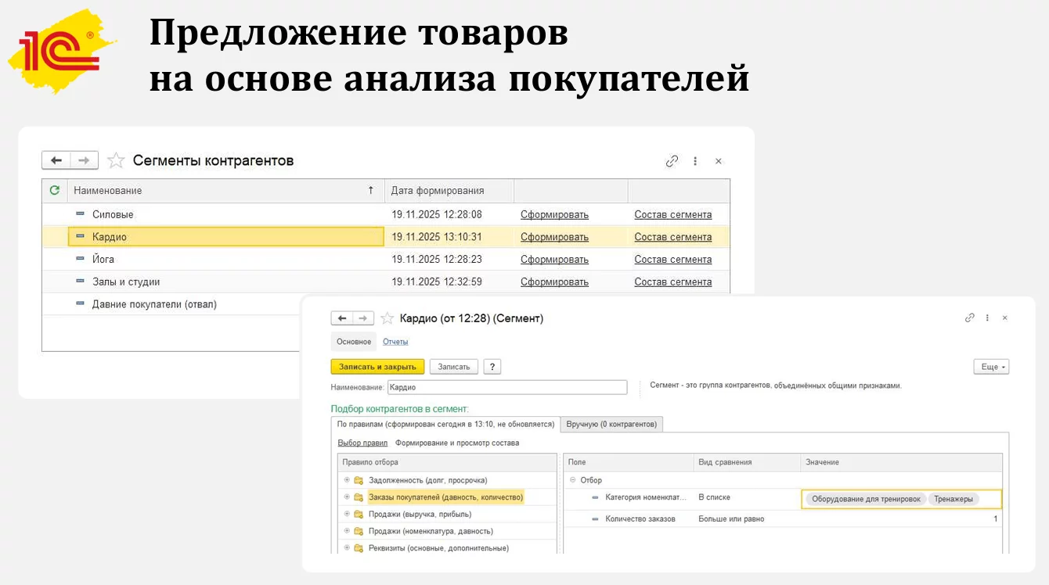
Task: Copy link to the Кардио segment
Action: (970, 318)
